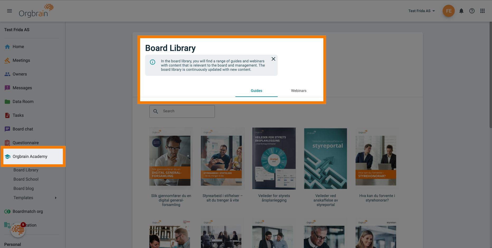Expand the Templates submenu
This screenshot has height=248, width=492.
click(x=23, y=198)
